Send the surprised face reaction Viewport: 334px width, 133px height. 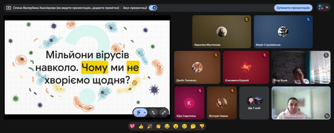pyautogui.click(x=175, y=126)
